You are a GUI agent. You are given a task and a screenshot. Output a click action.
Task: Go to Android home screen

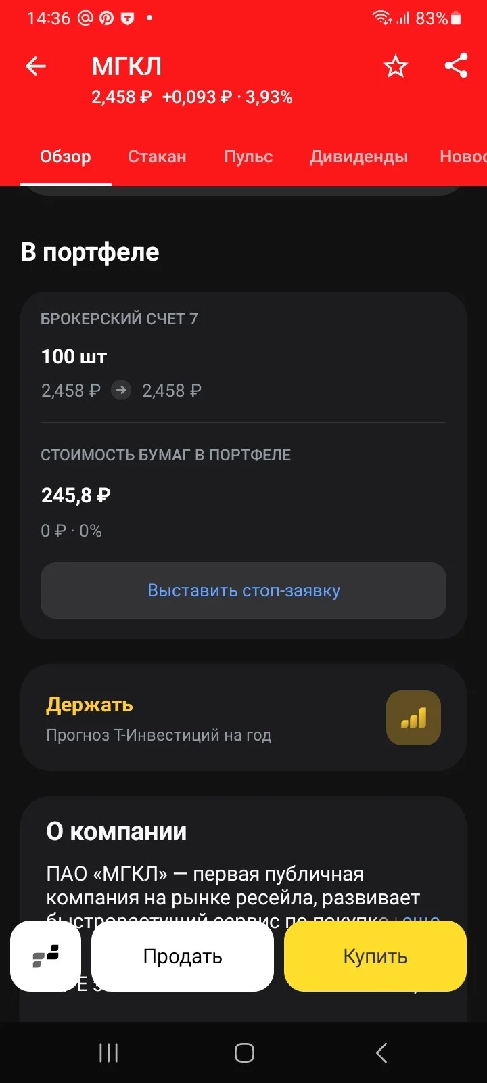pyautogui.click(x=244, y=1053)
